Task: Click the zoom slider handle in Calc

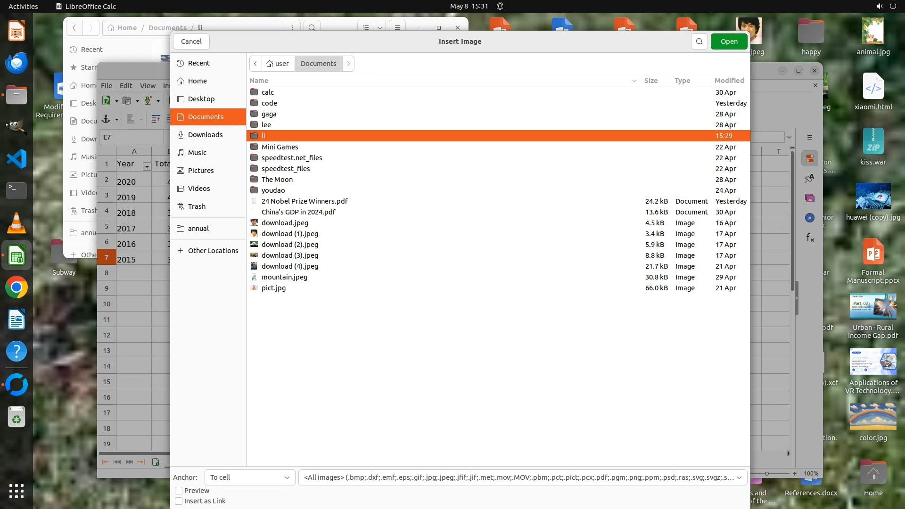Action: [x=767, y=473]
